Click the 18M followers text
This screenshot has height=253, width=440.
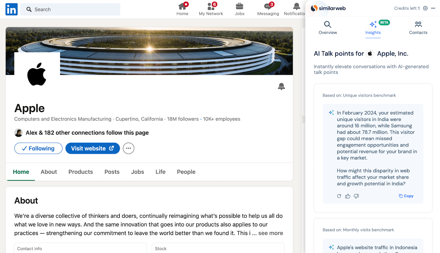(183, 119)
